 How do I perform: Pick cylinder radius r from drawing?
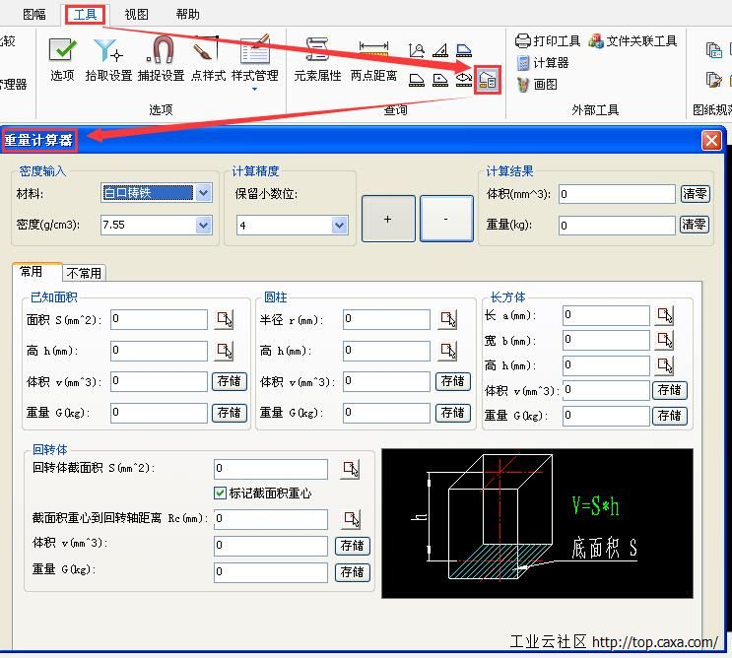[448, 319]
